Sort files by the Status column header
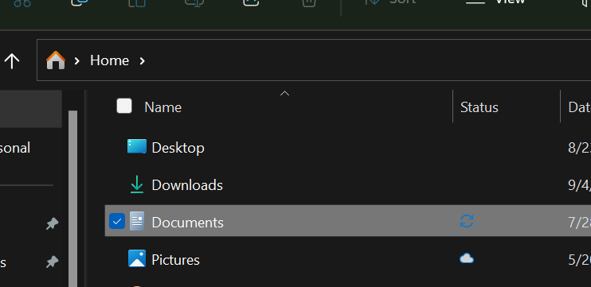The width and height of the screenshot is (591, 287). 479,107
